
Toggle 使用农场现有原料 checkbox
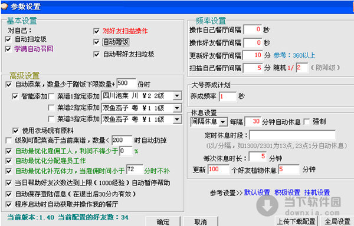(x=15, y=131)
